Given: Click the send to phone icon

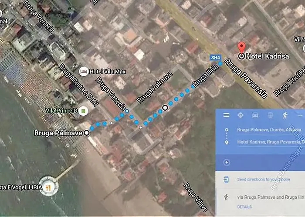Looking at the screenshot, I should click(x=226, y=179).
